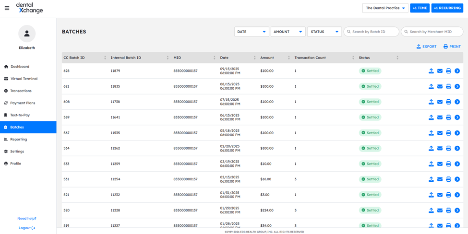Click the +1 RECURRING button
Screen dimensions: 468x234
pyautogui.click(x=447, y=8)
